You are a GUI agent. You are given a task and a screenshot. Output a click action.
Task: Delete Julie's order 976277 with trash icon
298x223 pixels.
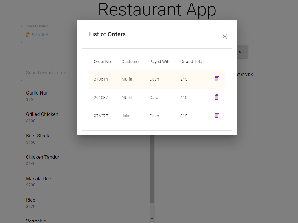pos(216,115)
